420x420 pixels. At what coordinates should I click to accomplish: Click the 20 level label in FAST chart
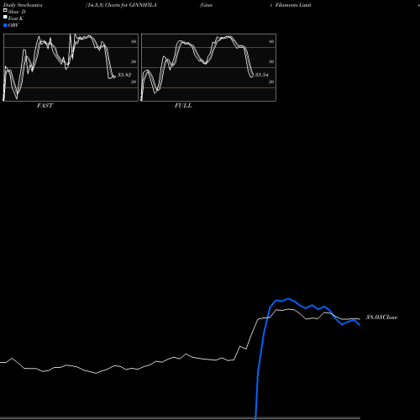(x=134, y=81)
